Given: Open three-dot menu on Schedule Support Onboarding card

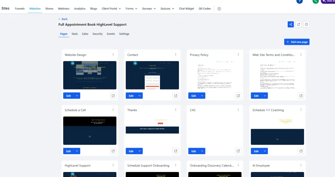Looking at the screenshot, I should [176, 165].
